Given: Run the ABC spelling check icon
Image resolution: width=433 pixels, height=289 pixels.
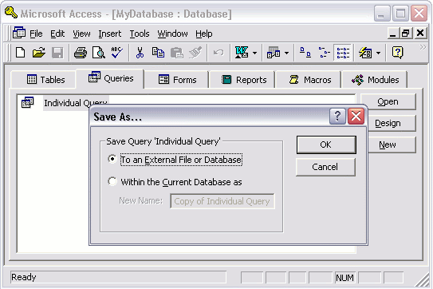Looking at the screenshot, I should [x=117, y=52].
